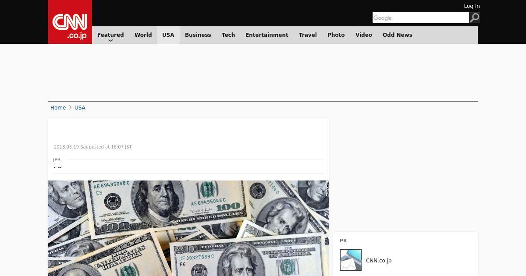The height and width of the screenshot is (276, 526).
Task: Focus the Google search input field
Action: tap(421, 18)
